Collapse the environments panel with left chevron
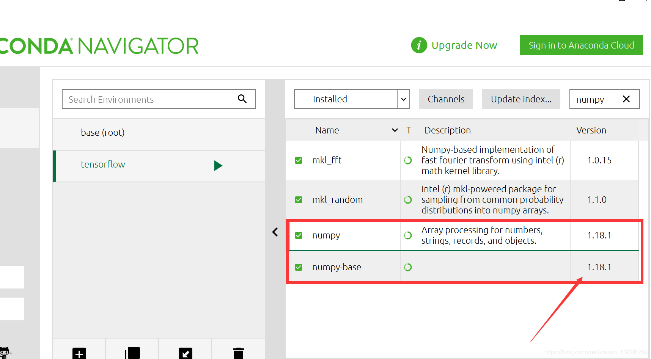Screen dimensions: 651x359 [x=275, y=232]
